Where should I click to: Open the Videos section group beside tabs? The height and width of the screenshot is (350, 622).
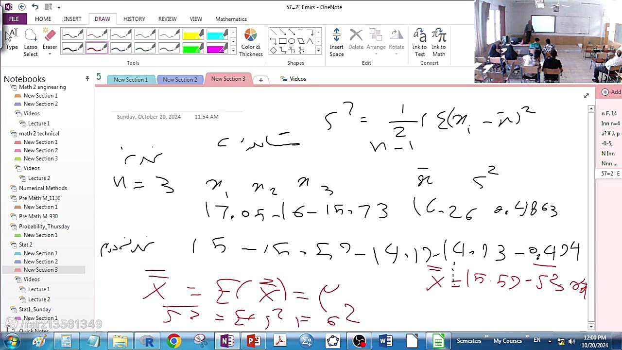(293, 79)
